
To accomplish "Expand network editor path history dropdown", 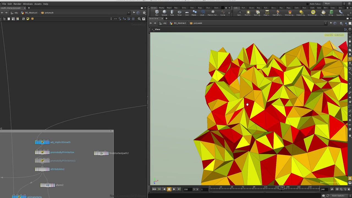I will pos(129,13).
